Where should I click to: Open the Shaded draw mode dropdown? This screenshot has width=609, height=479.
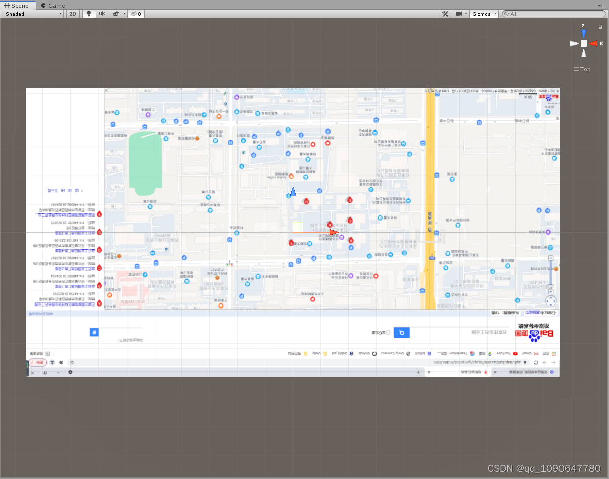(x=33, y=14)
